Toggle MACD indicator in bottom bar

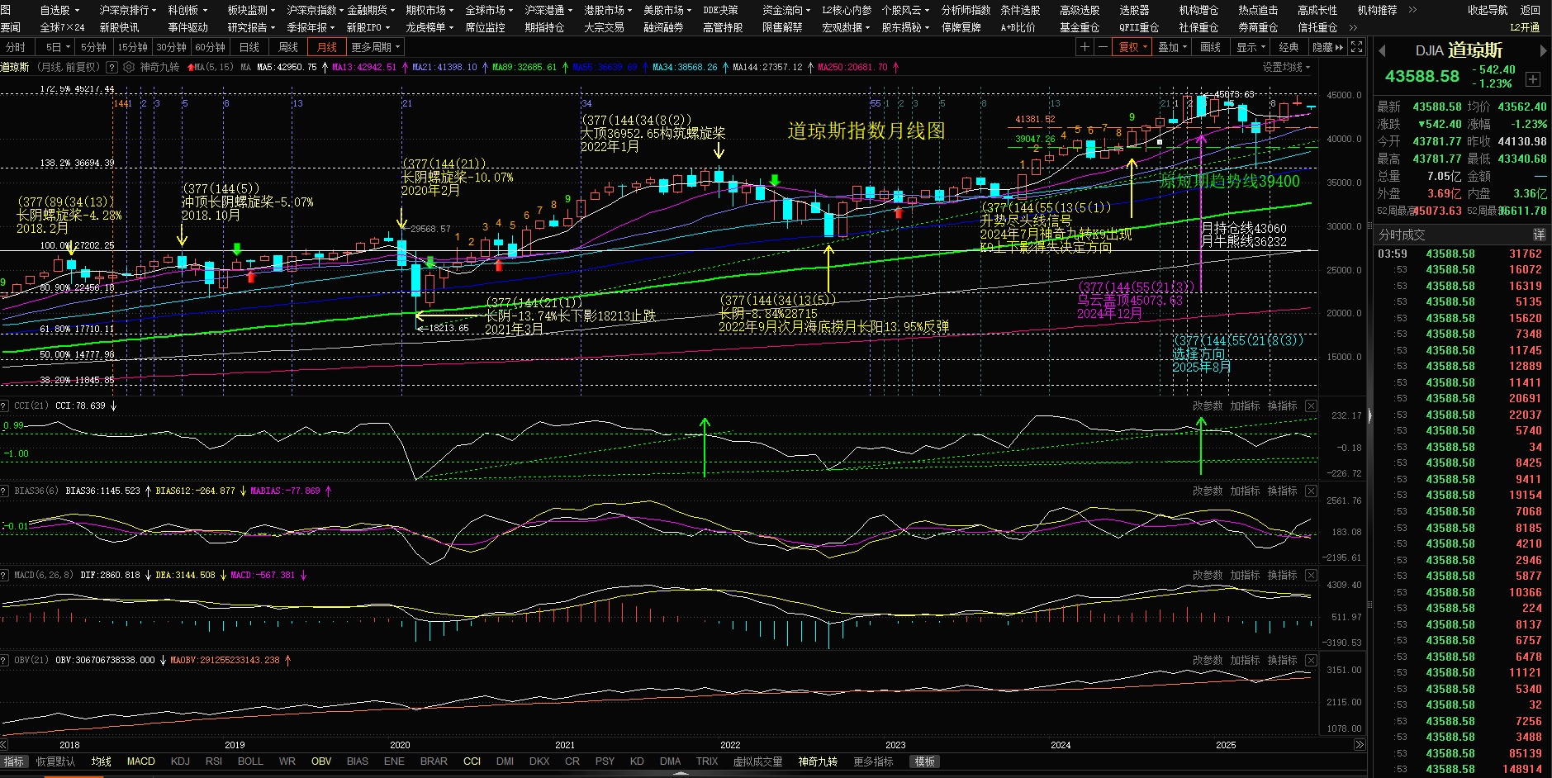pos(140,761)
